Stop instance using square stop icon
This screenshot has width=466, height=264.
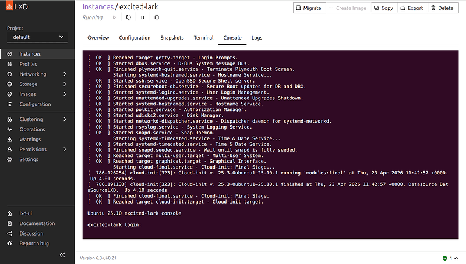[x=157, y=17]
